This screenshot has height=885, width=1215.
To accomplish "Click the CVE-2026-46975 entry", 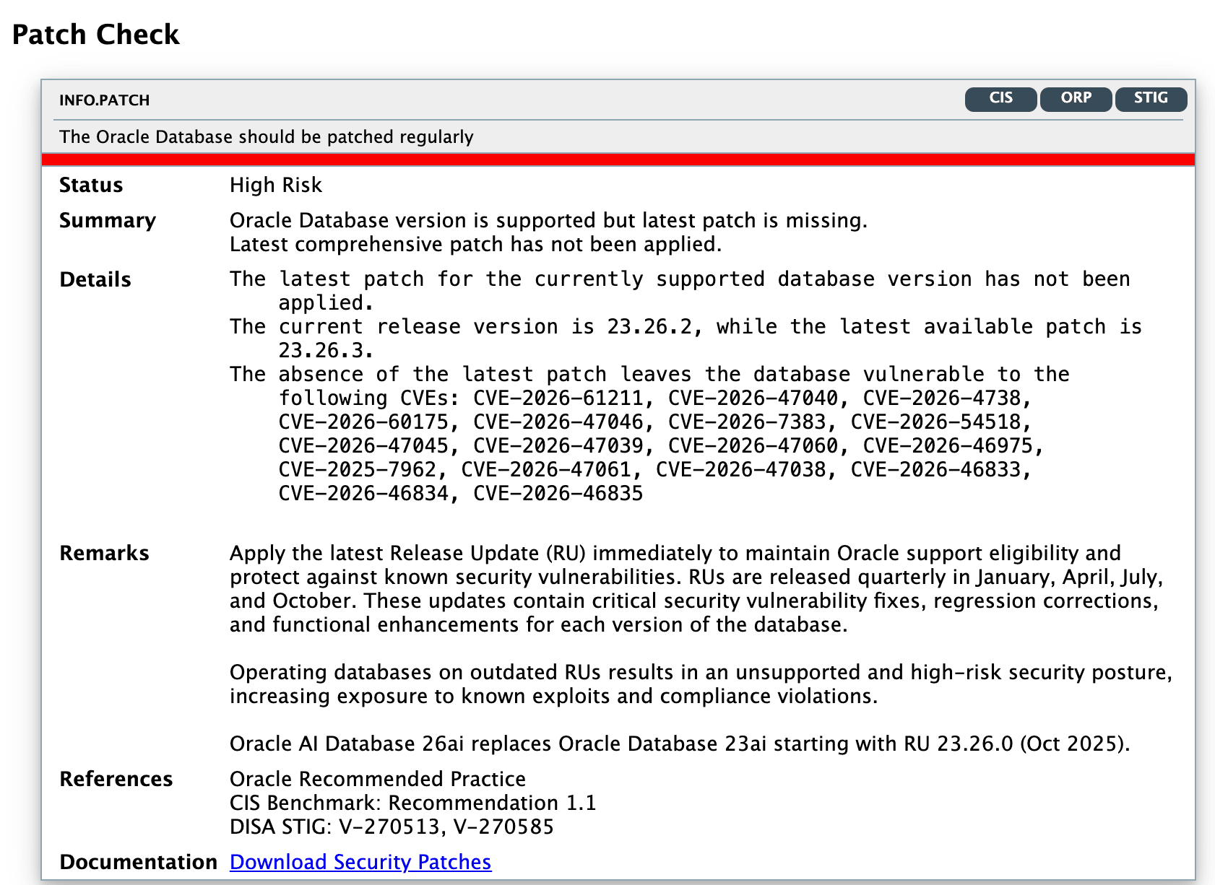I will (948, 446).
